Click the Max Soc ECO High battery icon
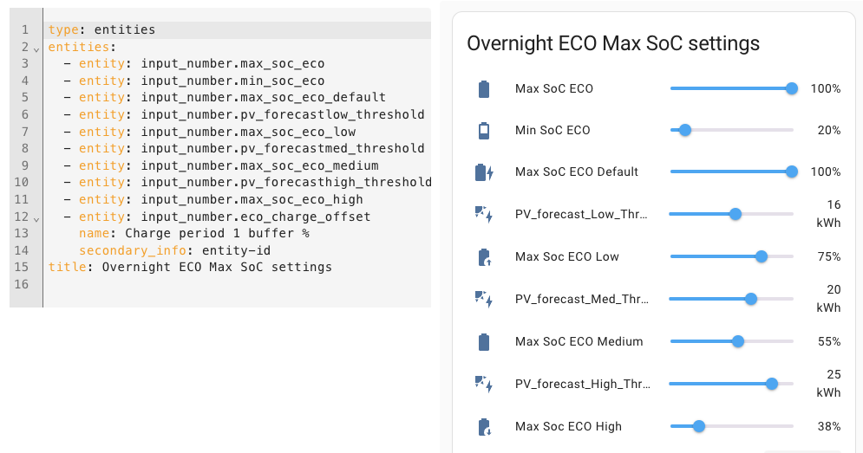The width and height of the screenshot is (863, 453). (x=484, y=426)
